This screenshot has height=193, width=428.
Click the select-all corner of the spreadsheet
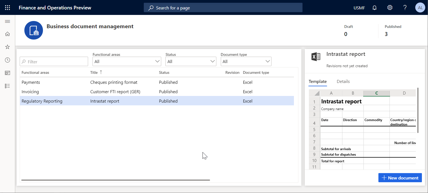[314, 93]
